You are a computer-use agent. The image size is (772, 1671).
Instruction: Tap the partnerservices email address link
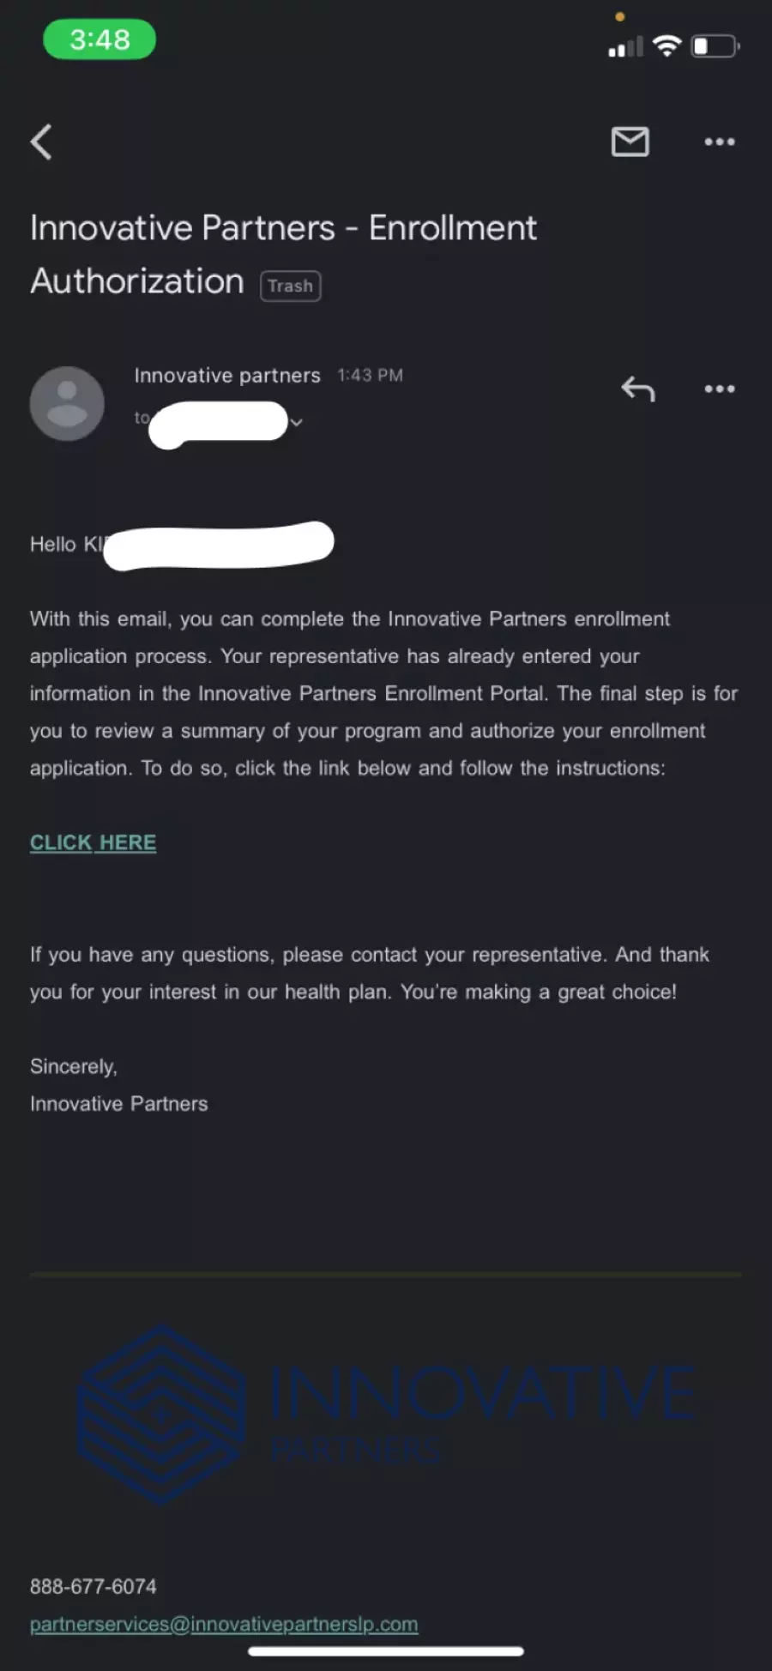[x=224, y=1624]
